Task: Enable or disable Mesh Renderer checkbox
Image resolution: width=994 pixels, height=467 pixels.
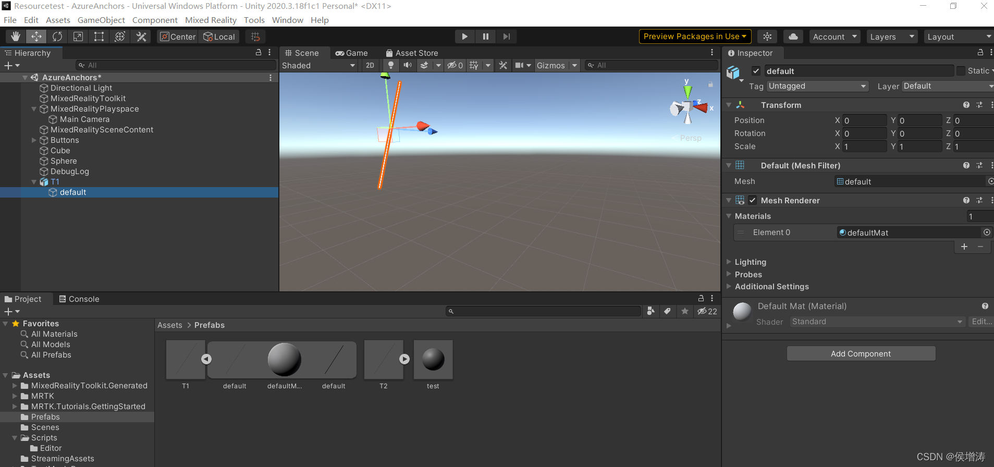Action: (x=753, y=200)
